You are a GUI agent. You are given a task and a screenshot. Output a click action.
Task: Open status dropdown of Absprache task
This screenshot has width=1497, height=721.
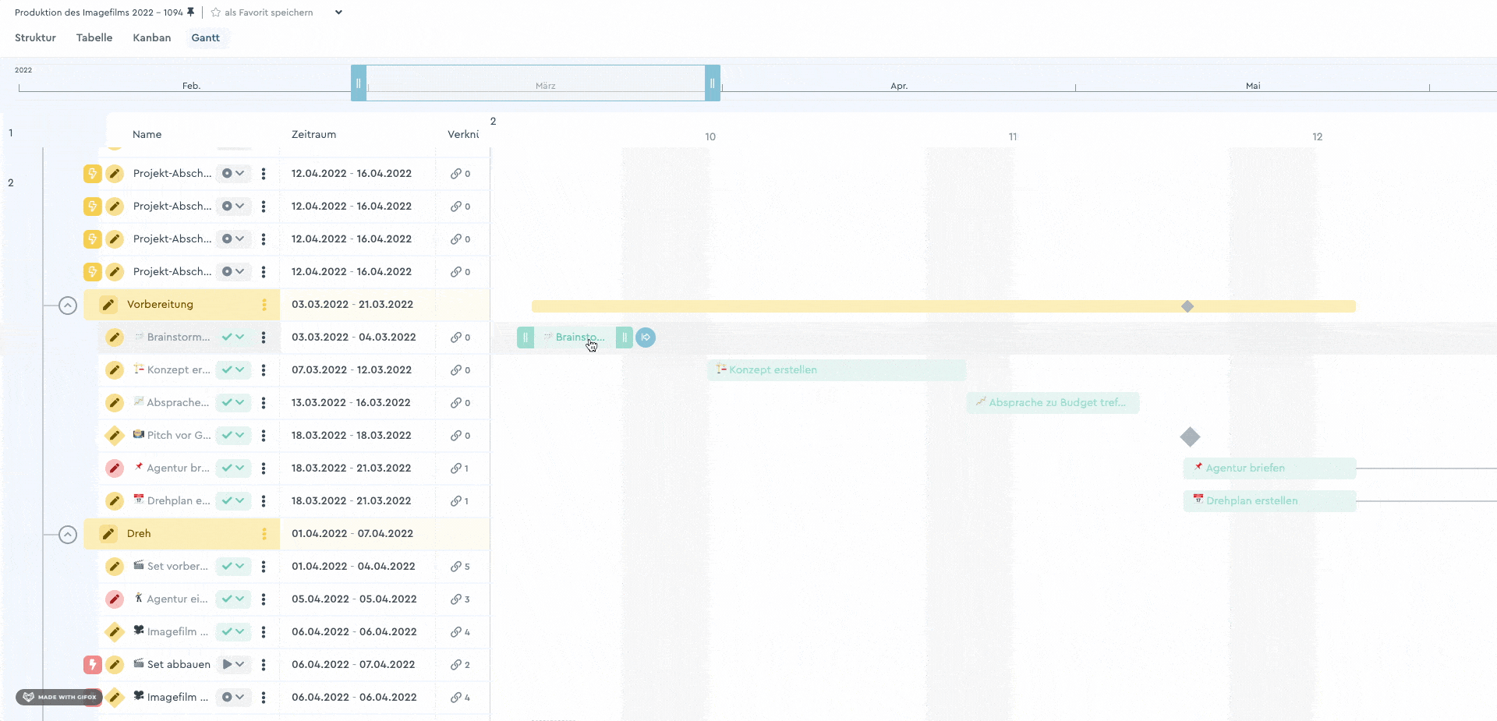(x=233, y=403)
